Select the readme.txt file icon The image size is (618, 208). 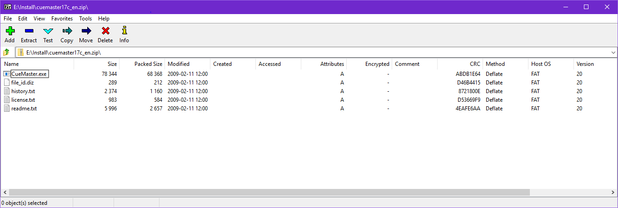pyautogui.click(x=6, y=109)
